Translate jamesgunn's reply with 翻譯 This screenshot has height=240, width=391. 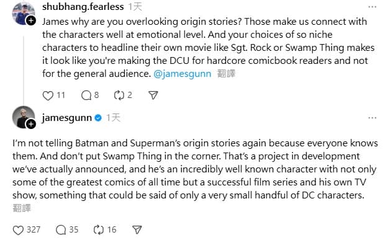[x=22, y=208]
